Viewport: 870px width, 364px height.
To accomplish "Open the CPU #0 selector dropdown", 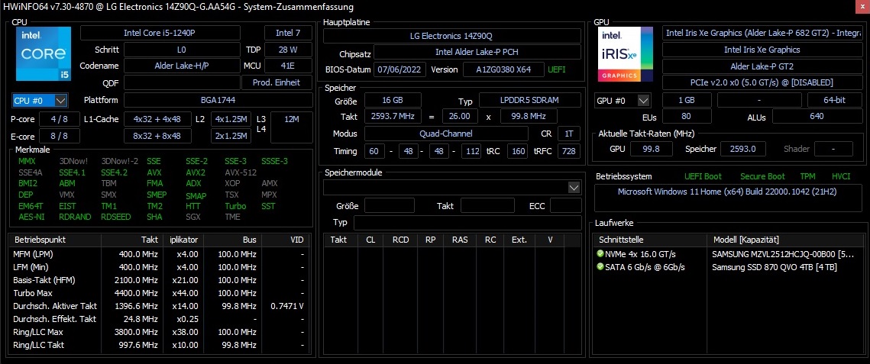I will coord(40,100).
